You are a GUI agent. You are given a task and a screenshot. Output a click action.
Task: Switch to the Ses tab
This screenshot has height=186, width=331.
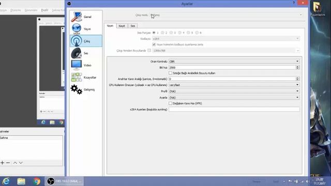pos(132,26)
